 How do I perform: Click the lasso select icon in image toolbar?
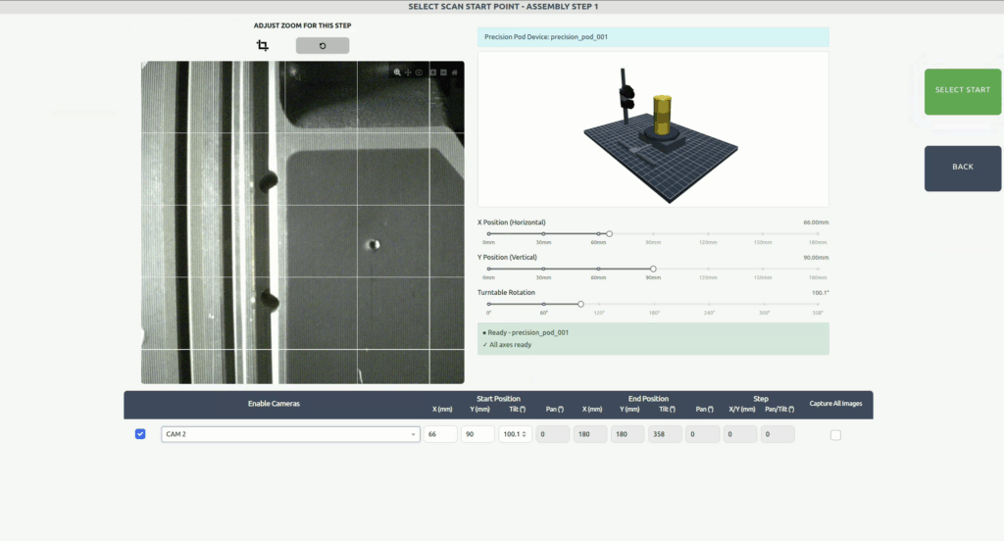[x=419, y=73]
